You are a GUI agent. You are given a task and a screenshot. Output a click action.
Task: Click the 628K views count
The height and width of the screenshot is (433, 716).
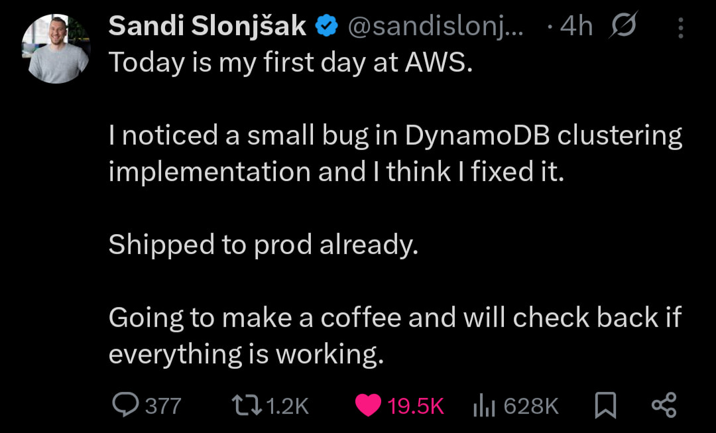pyautogui.click(x=532, y=405)
